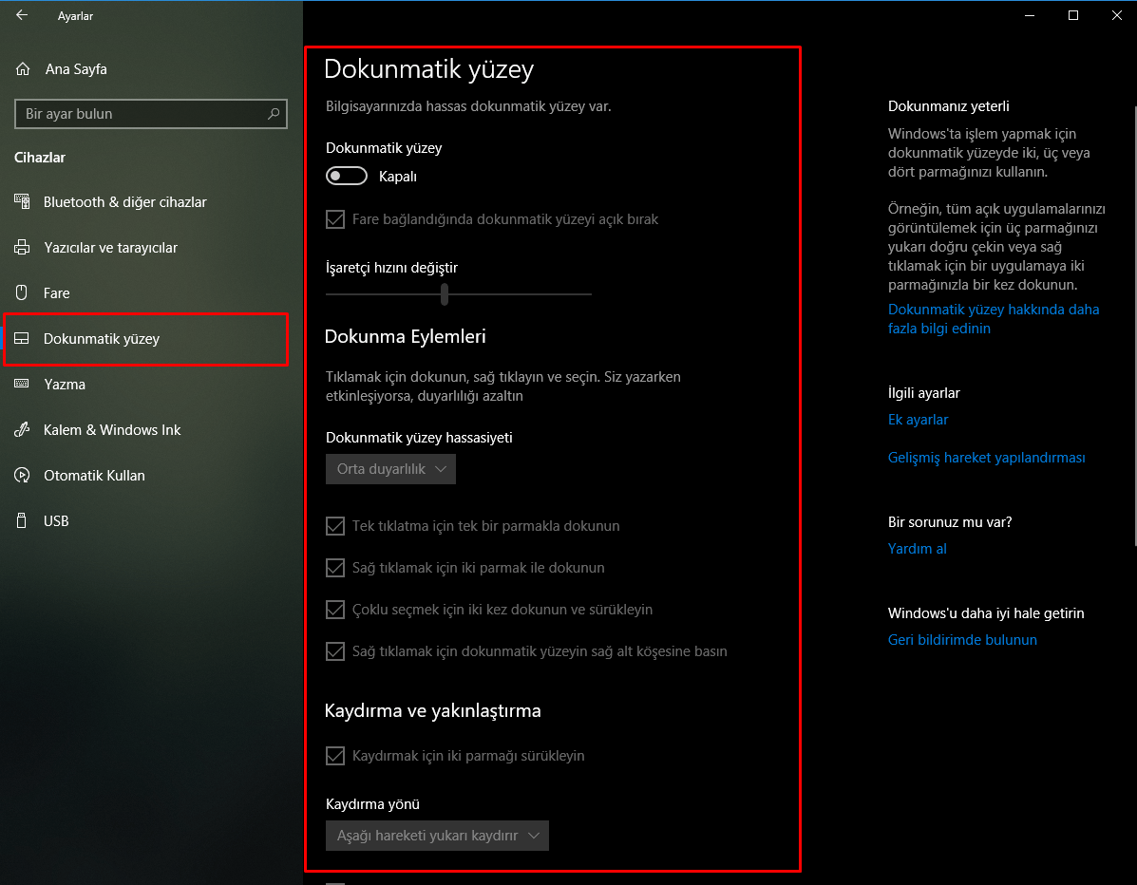
Task: Click the Bluetooth & diğer cihazlar icon
Action: tap(22, 201)
